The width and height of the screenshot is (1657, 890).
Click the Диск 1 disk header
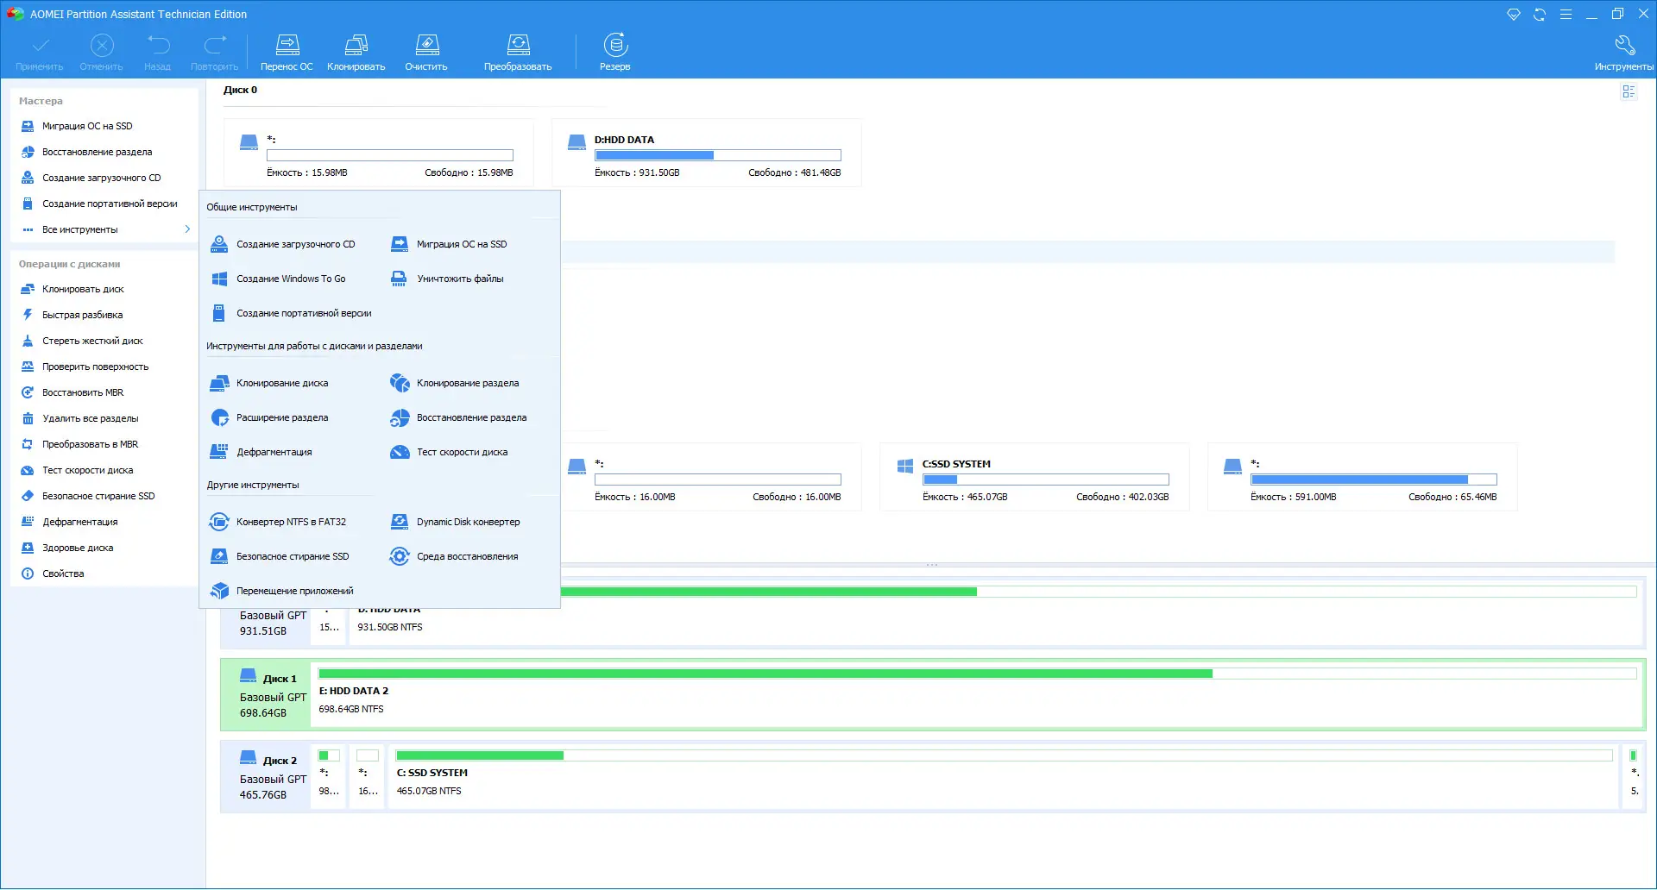266,695
